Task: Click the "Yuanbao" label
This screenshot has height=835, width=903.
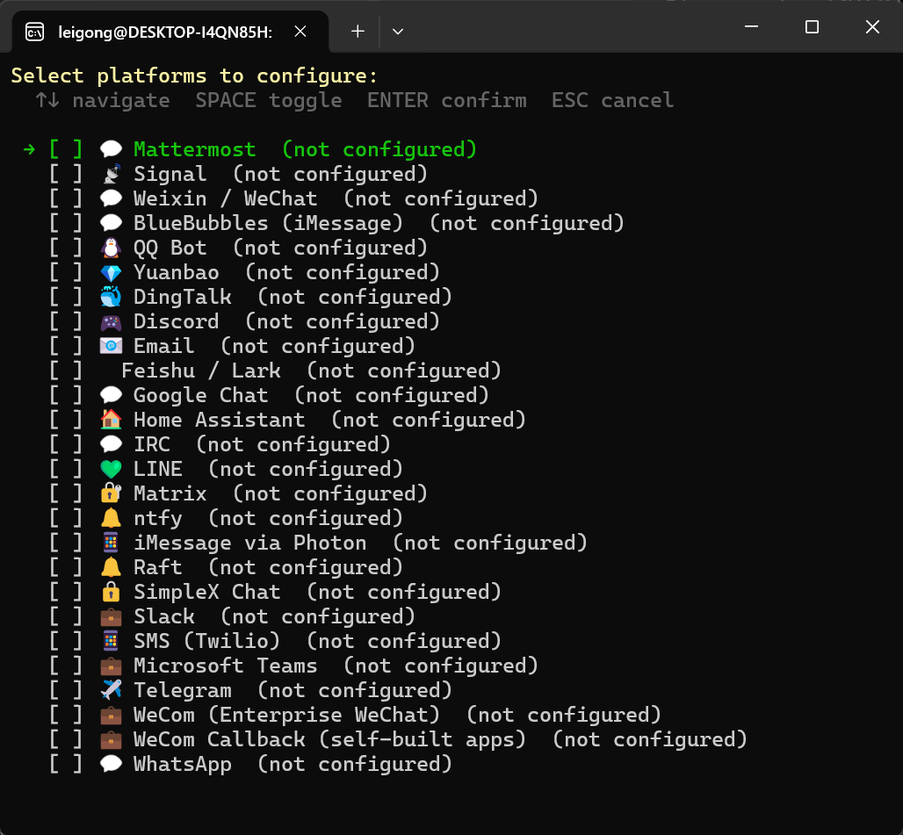Action: (x=177, y=272)
